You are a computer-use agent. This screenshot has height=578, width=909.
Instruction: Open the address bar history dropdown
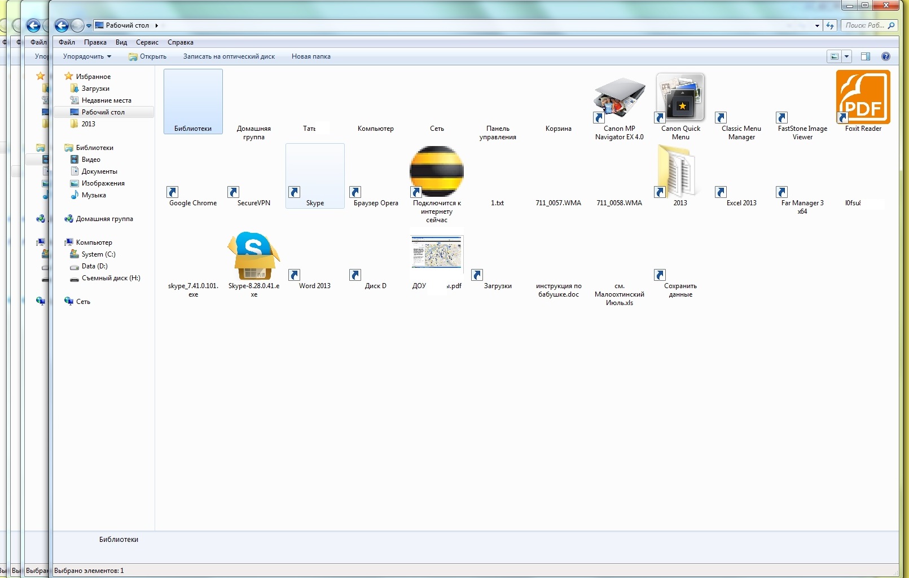(x=817, y=25)
